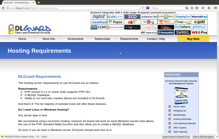Click the RevenueWire logo

coord(166,32)
